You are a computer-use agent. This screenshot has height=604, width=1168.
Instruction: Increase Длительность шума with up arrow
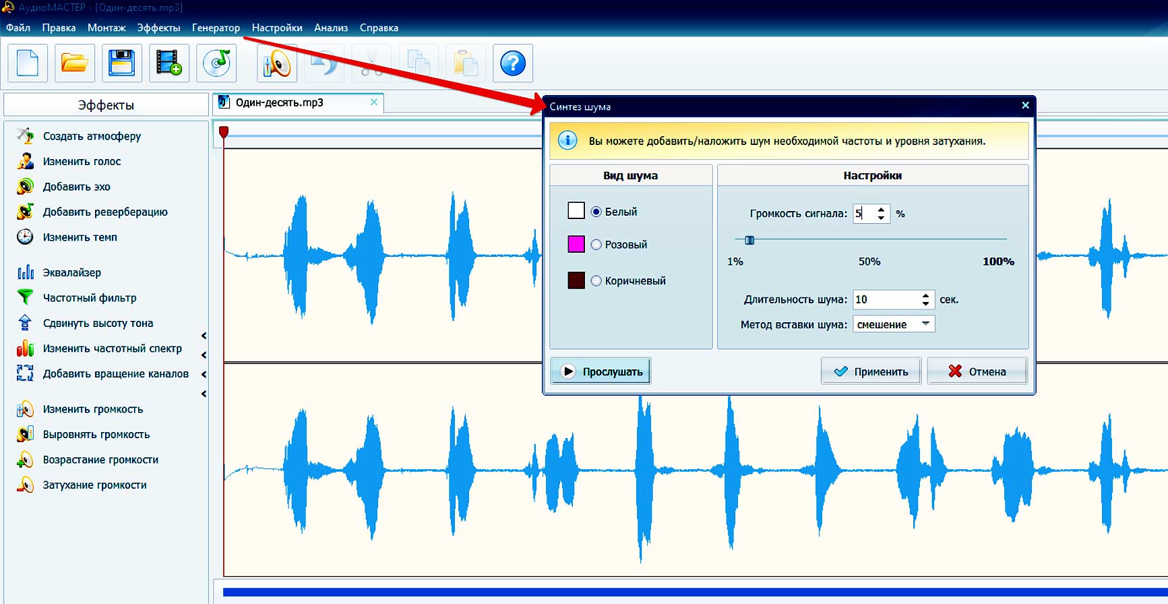pyautogui.click(x=926, y=295)
